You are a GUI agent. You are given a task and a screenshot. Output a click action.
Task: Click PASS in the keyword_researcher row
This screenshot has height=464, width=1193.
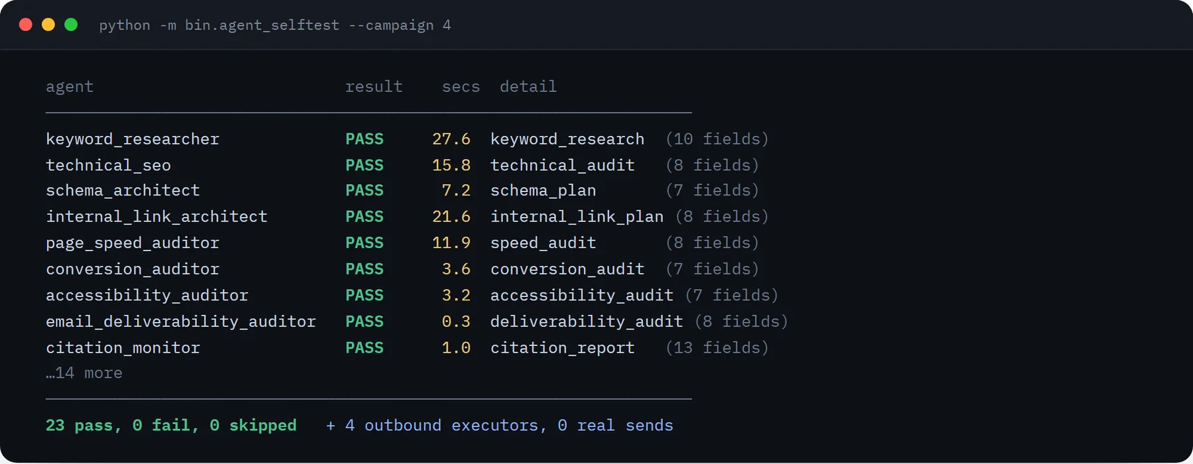(365, 139)
